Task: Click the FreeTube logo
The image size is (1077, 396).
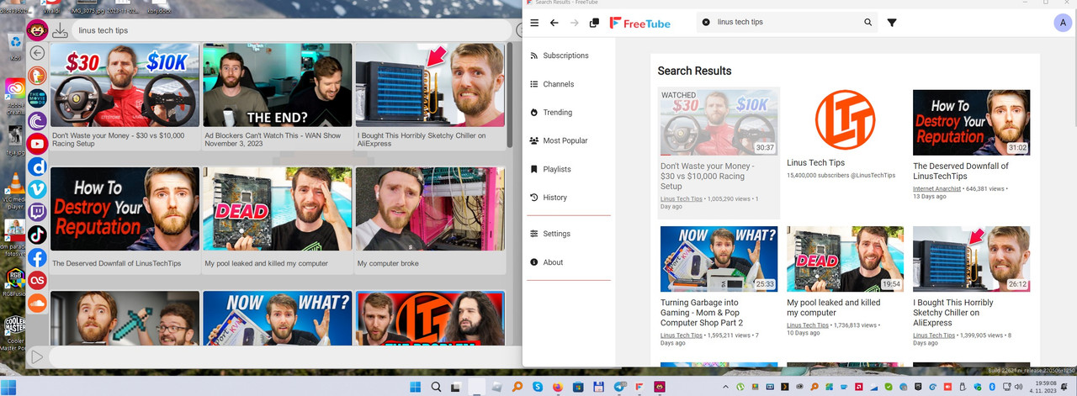Action: pos(640,23)
